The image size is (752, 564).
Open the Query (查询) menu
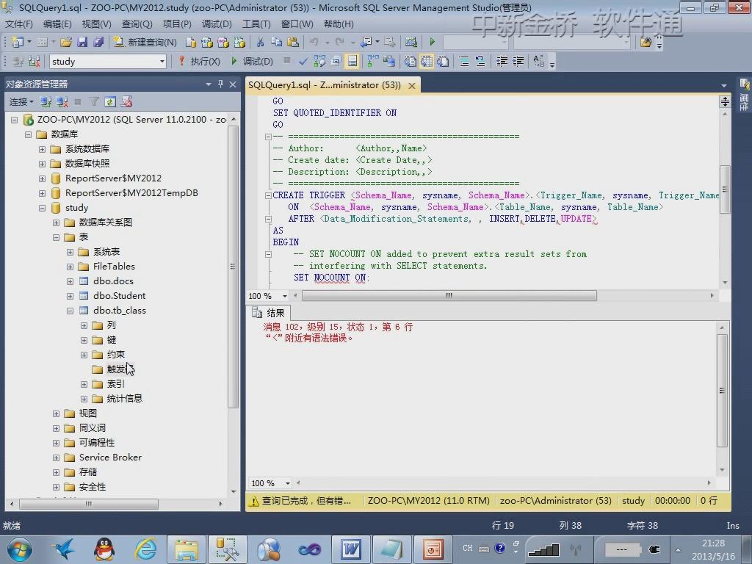pyautogui.click(x=137, y=24)
